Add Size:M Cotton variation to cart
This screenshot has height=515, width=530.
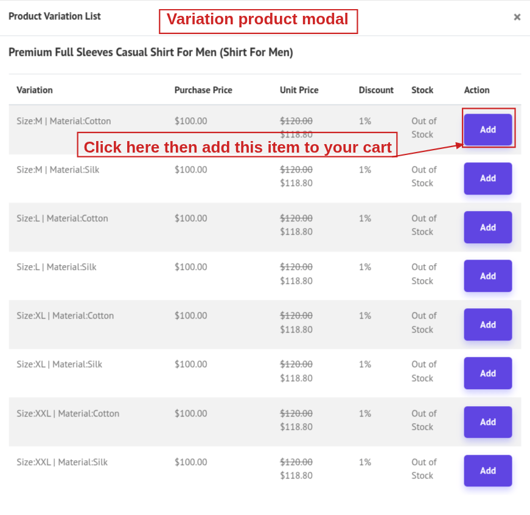[487, 130]
